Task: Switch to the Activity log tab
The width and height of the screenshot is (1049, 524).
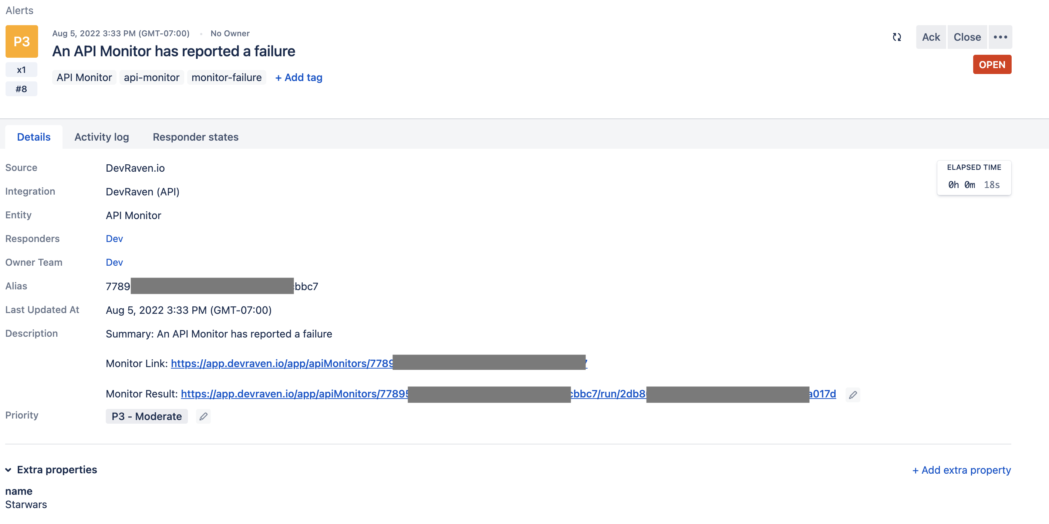Action: [x=101, y=137]
